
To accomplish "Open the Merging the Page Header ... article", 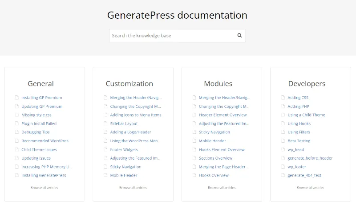I will coord(224,167).
